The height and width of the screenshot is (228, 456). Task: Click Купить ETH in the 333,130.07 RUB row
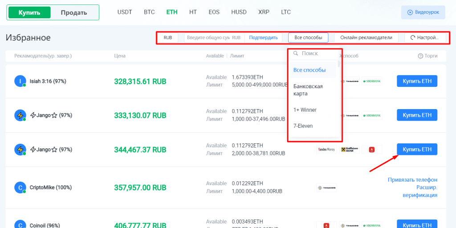tap(417, 115)
